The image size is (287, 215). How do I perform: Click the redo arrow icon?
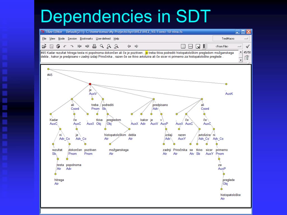[x=72, y=46]
